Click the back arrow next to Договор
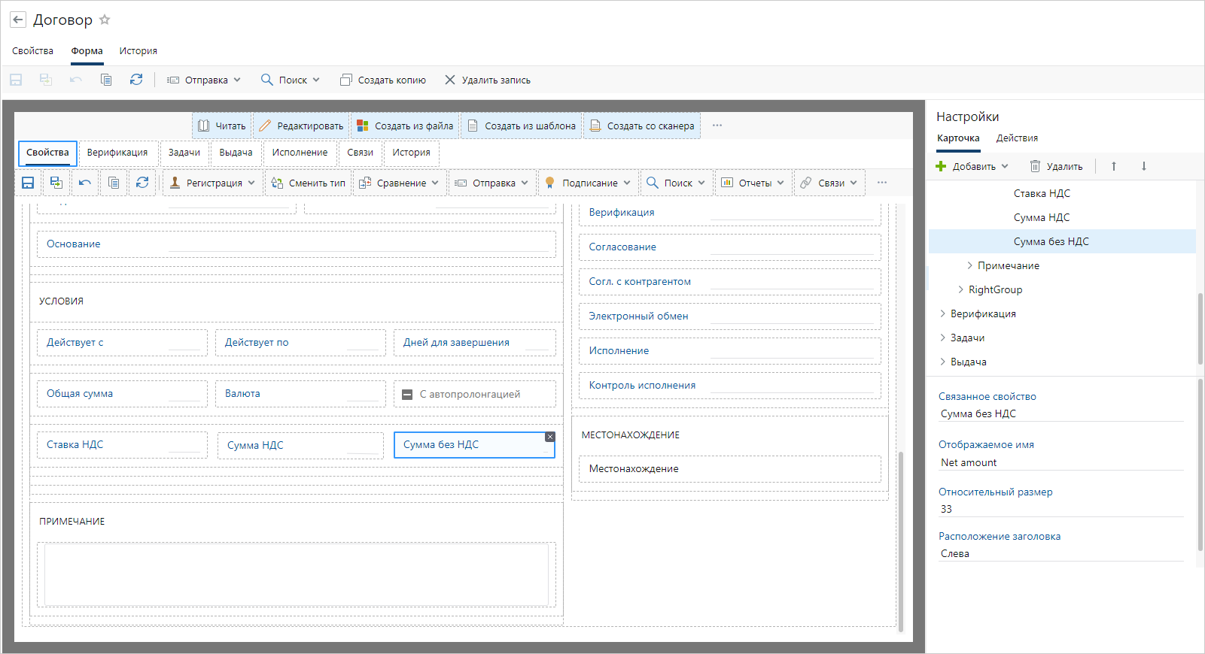 coord(18,20)
